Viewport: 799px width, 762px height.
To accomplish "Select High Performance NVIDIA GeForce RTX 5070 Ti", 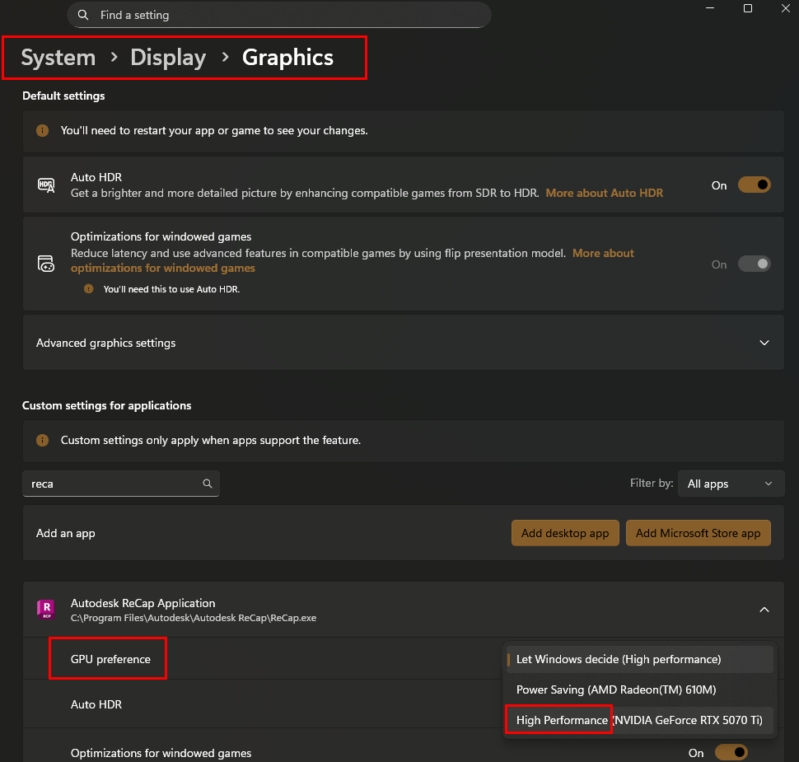I will tap(639, 720).
